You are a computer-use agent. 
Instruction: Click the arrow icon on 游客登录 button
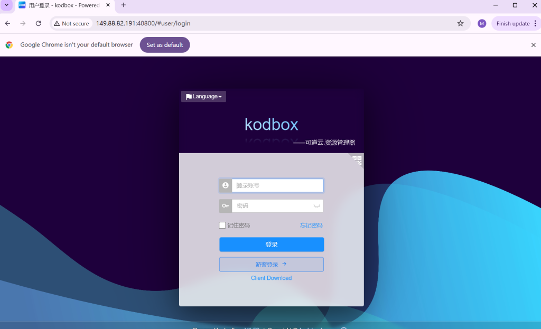[x=284, y=264]
